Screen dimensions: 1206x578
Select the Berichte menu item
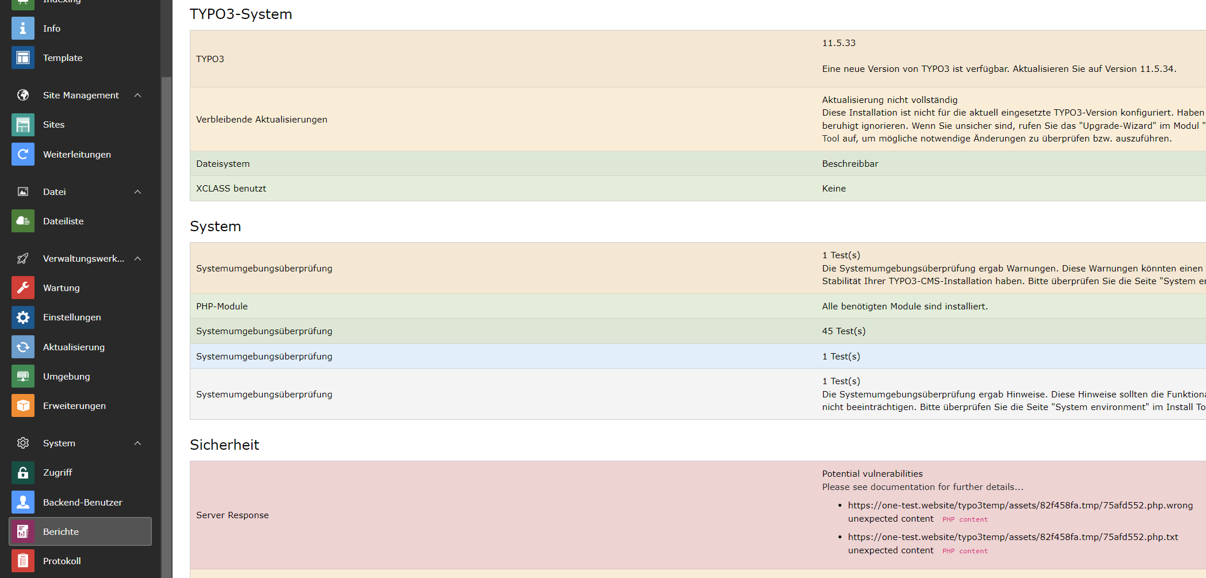[81, 531]
